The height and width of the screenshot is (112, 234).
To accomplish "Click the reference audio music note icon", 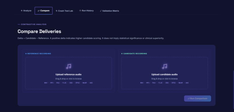I will [x=69, y=67].
